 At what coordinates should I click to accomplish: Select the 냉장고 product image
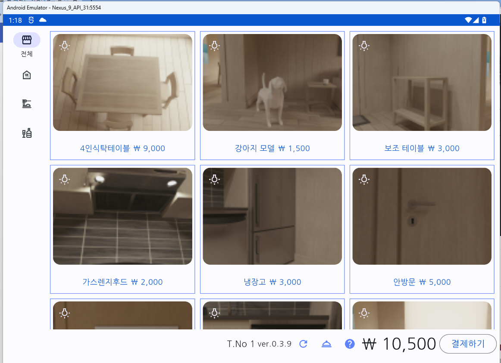(272, 216)
